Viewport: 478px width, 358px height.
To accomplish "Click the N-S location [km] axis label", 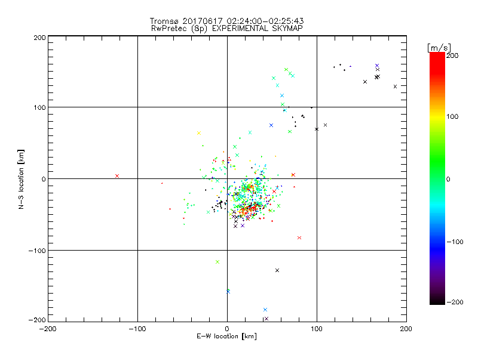I will pos(22,178).
